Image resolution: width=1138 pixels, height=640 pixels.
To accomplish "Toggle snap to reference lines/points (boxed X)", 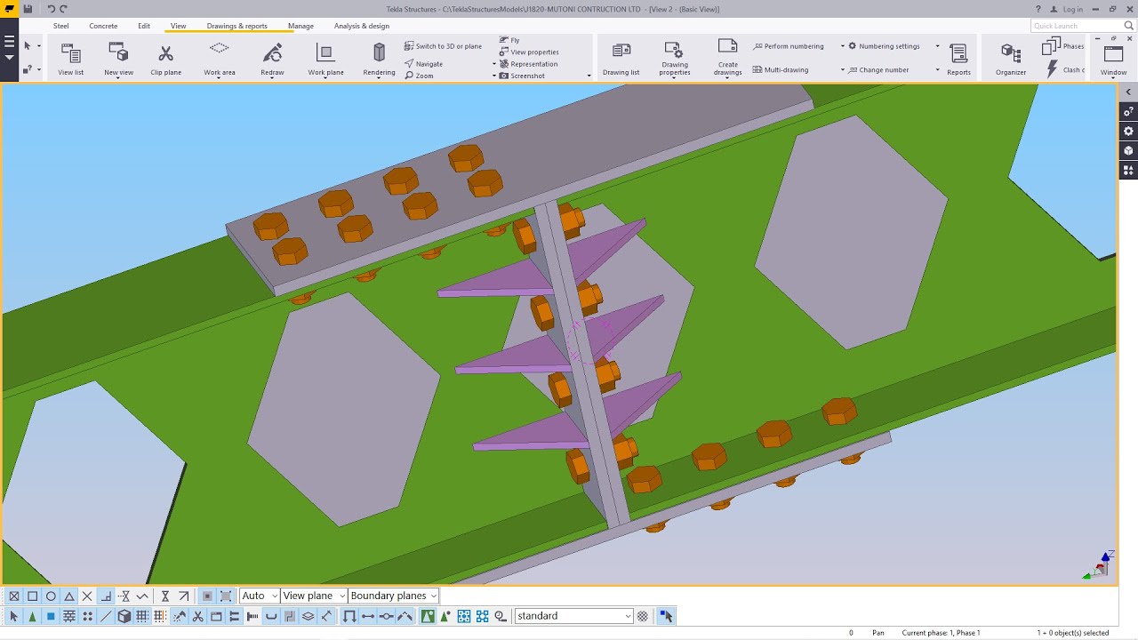I will coord(13,596).
